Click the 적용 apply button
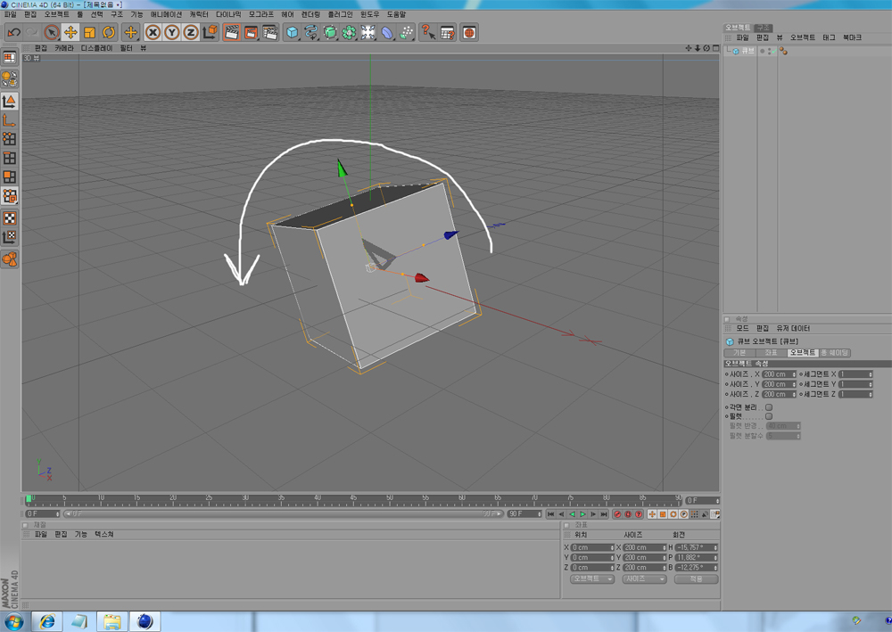 [x=697, y=579]
